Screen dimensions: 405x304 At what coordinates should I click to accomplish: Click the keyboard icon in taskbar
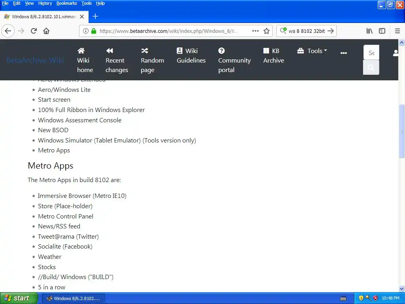click(343, 298)
